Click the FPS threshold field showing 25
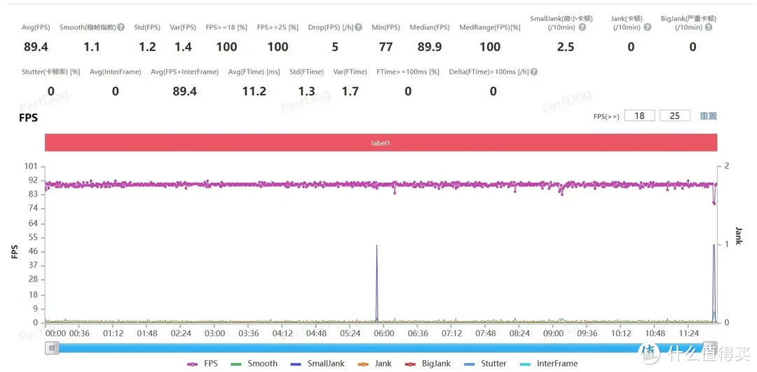 pos(674,116)
